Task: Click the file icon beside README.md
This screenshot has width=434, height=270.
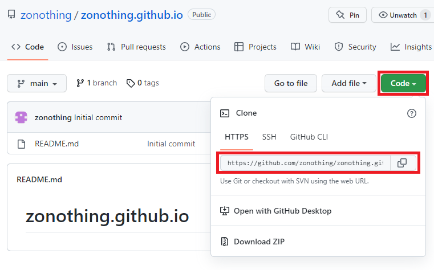Action: click(21, 144)
